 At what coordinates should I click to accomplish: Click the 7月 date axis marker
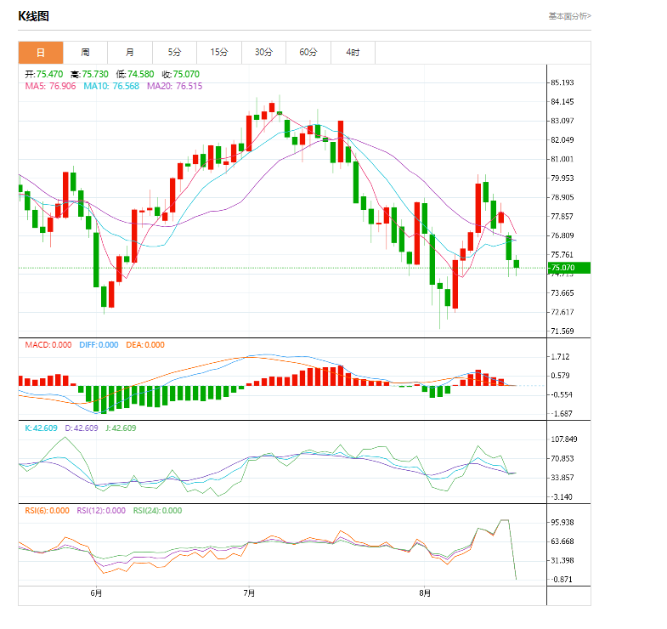(x=249, y=592)
